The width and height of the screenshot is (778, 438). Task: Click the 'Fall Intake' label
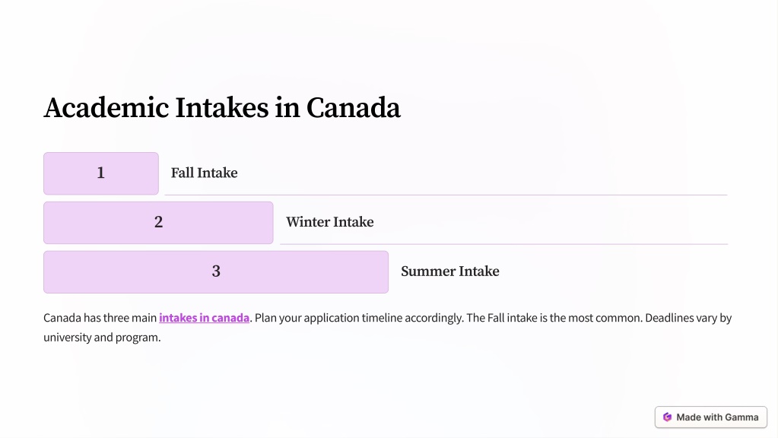pyautogui.click(x=204, y=173)
